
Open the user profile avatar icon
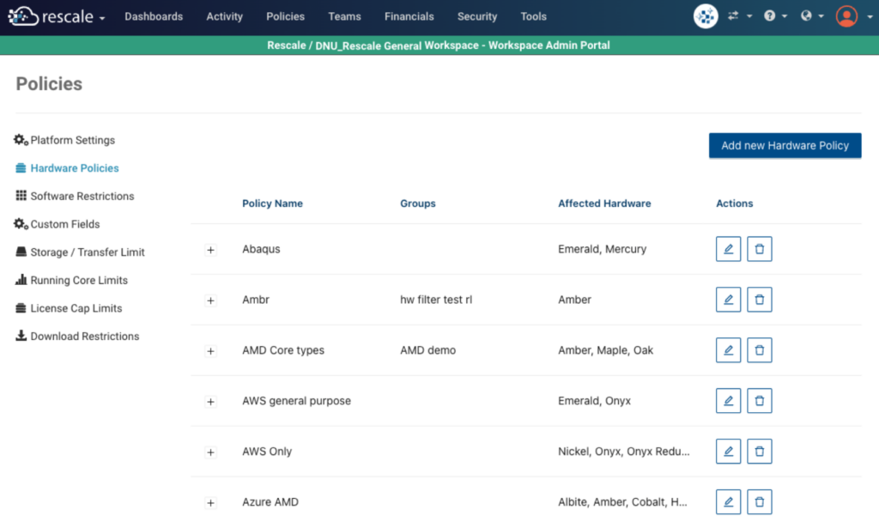tap(846, 16)
